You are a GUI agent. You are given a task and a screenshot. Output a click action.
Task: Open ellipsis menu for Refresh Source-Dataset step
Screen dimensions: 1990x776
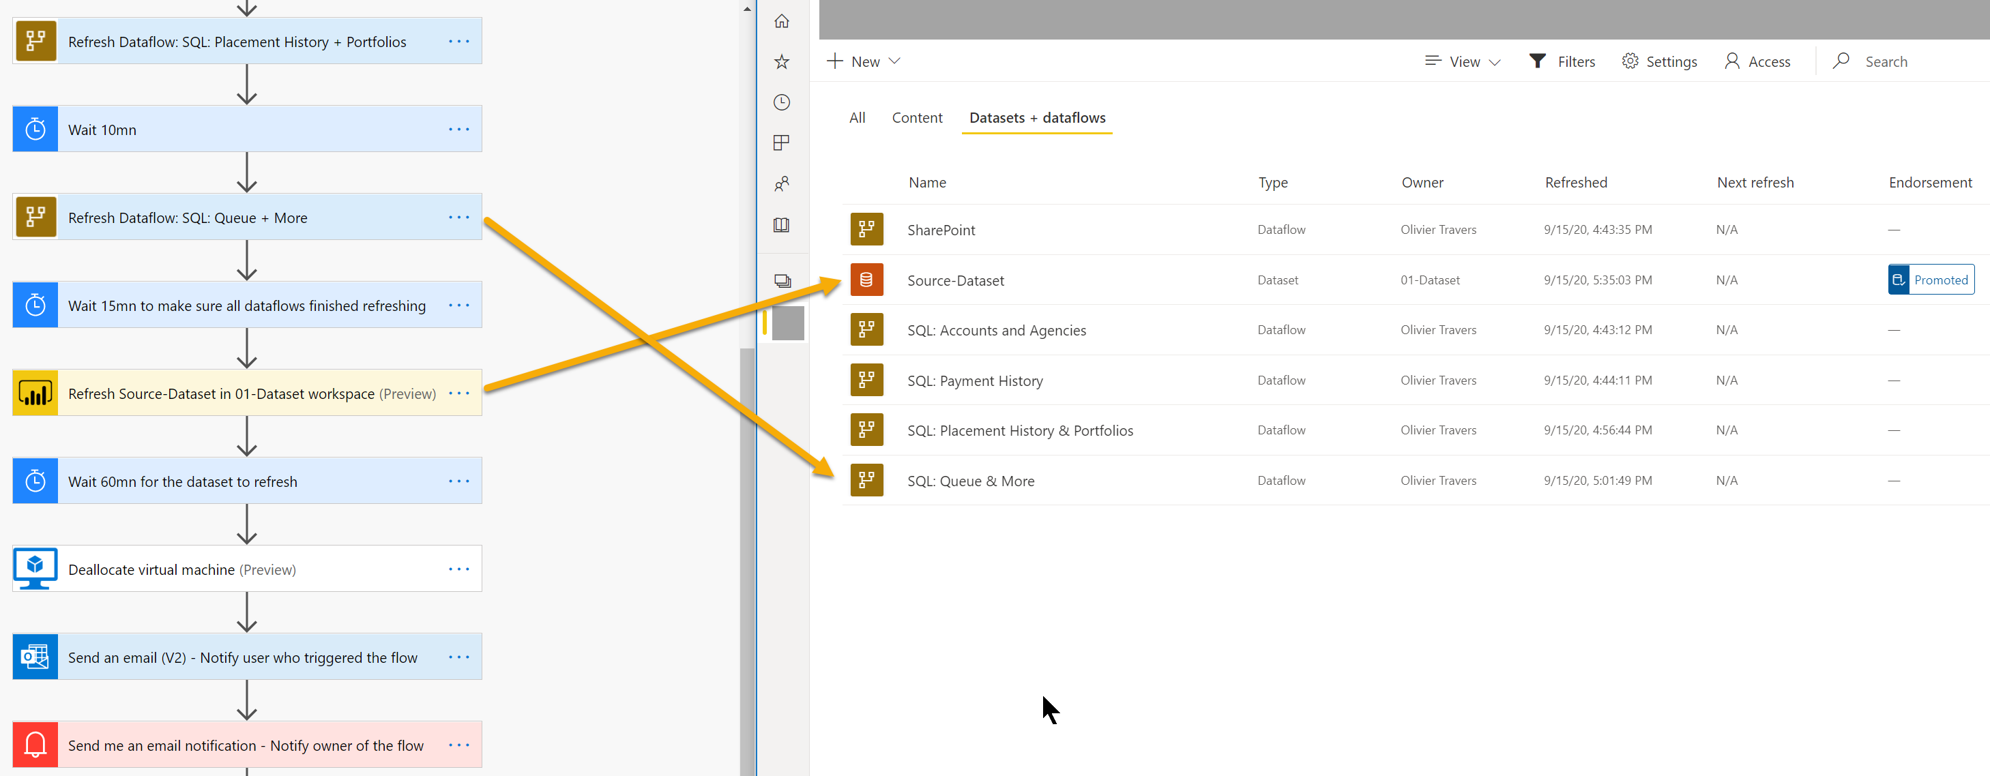point(459,393)
